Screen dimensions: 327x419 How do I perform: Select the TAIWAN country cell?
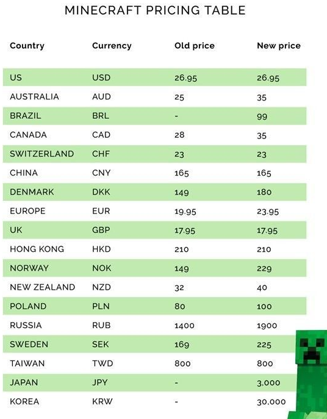27,363
